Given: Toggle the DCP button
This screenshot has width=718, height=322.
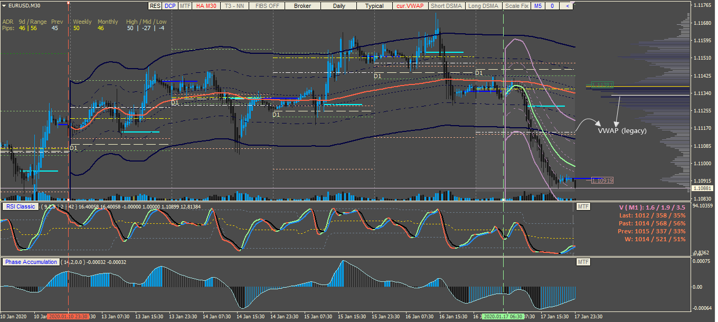Looking at the screenshot, I should pos(169,6).
